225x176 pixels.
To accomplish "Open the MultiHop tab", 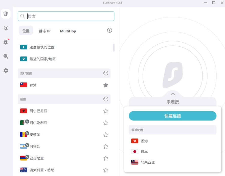I will [x=68, y=31].
